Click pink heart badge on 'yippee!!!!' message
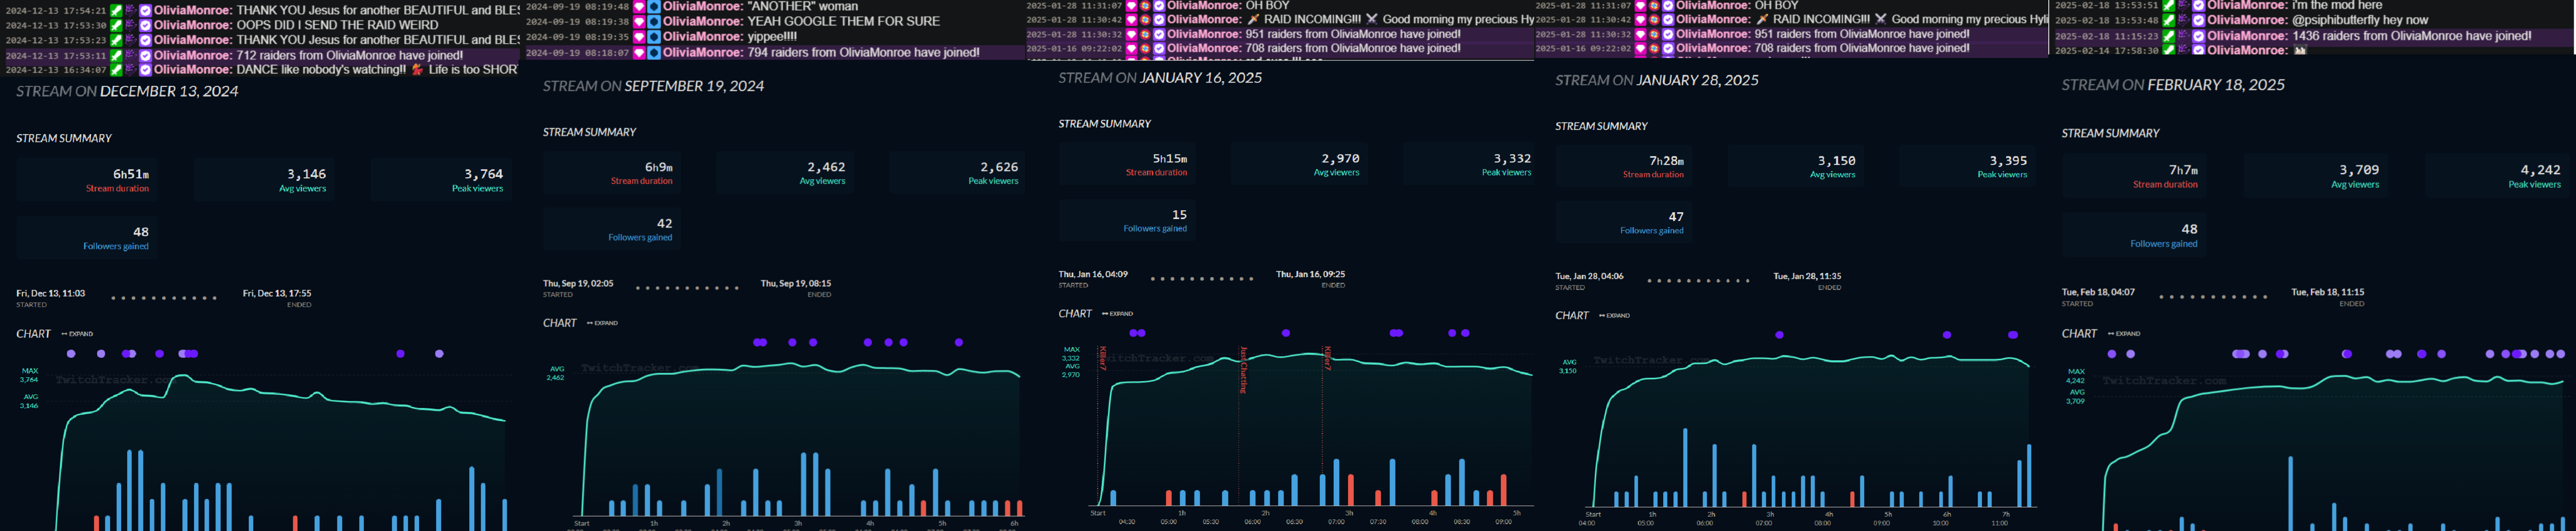Screen dimensions: 2576x531 click(x=639, y=37)
